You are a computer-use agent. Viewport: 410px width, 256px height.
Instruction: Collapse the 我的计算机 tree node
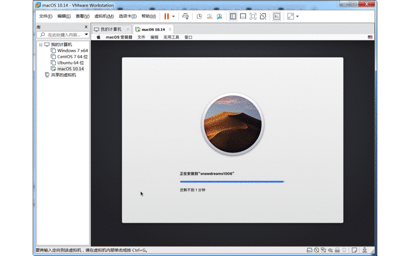click(x=40, y=45)
